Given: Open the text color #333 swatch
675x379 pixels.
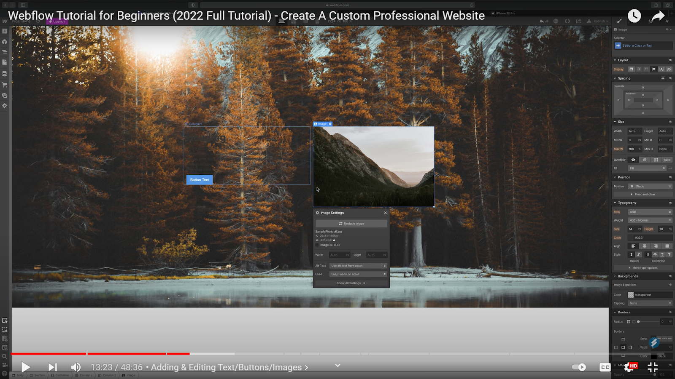Looking at the screenshot, I should (631, 238).
